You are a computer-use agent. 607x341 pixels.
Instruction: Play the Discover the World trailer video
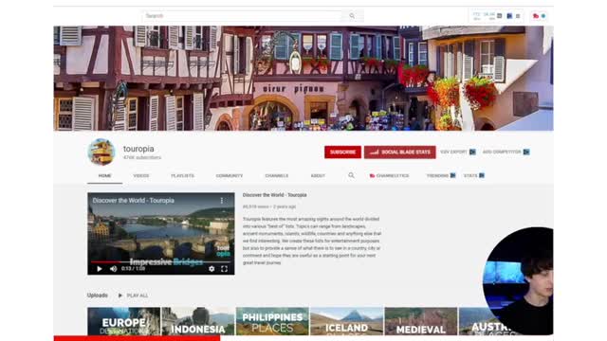click(100, 269)
